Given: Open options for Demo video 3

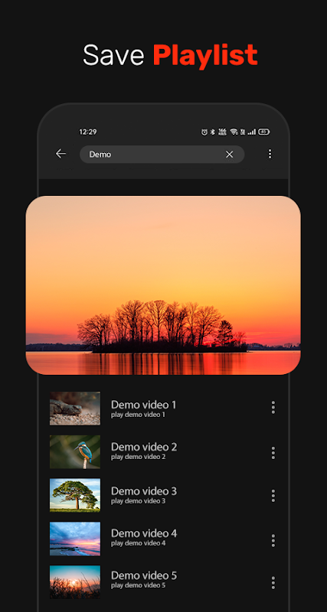Looking at the screenshot, I should [x=273, y=496].
